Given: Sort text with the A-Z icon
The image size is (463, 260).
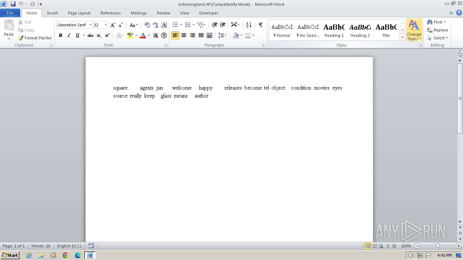Looking at the screenshot, I should 249,25.
